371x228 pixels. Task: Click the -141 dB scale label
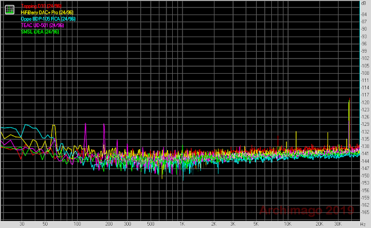(x=365, y=154)
